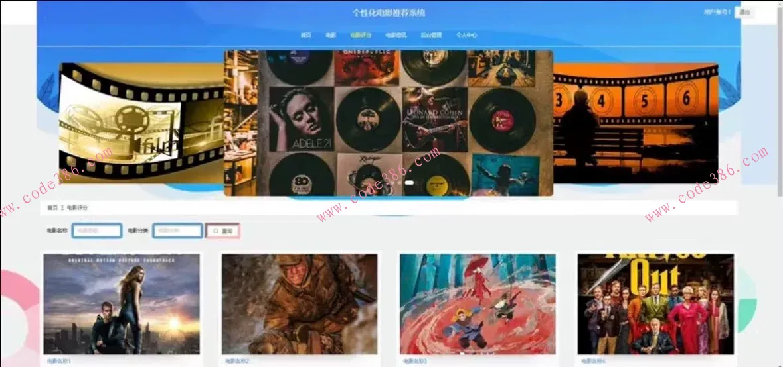Open the 首页 navigation tab

[x=305, y=35]
